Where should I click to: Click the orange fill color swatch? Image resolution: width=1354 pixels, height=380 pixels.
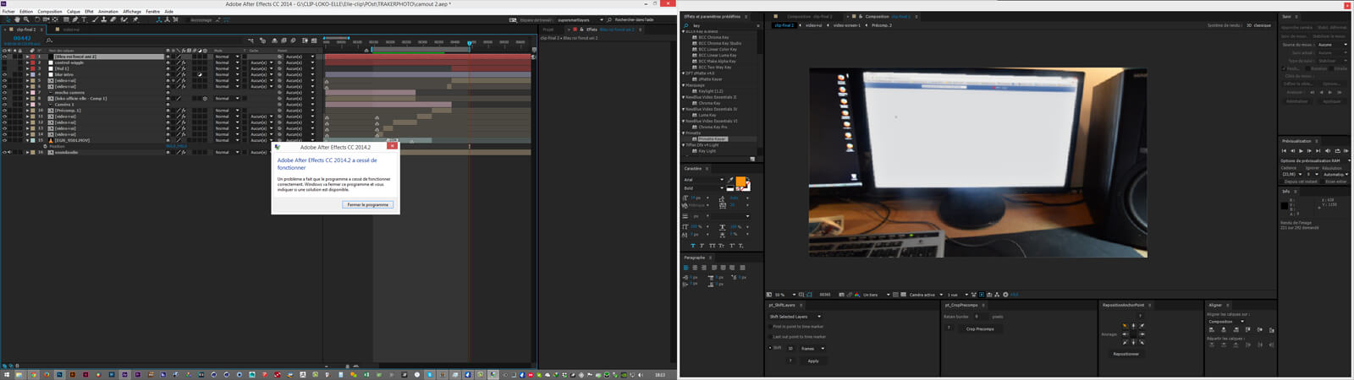click(741, 182)
